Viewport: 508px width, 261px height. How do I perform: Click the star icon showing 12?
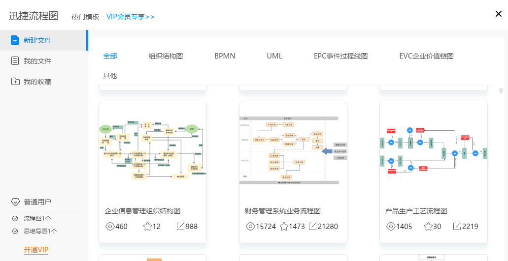(x=147, y=227)
